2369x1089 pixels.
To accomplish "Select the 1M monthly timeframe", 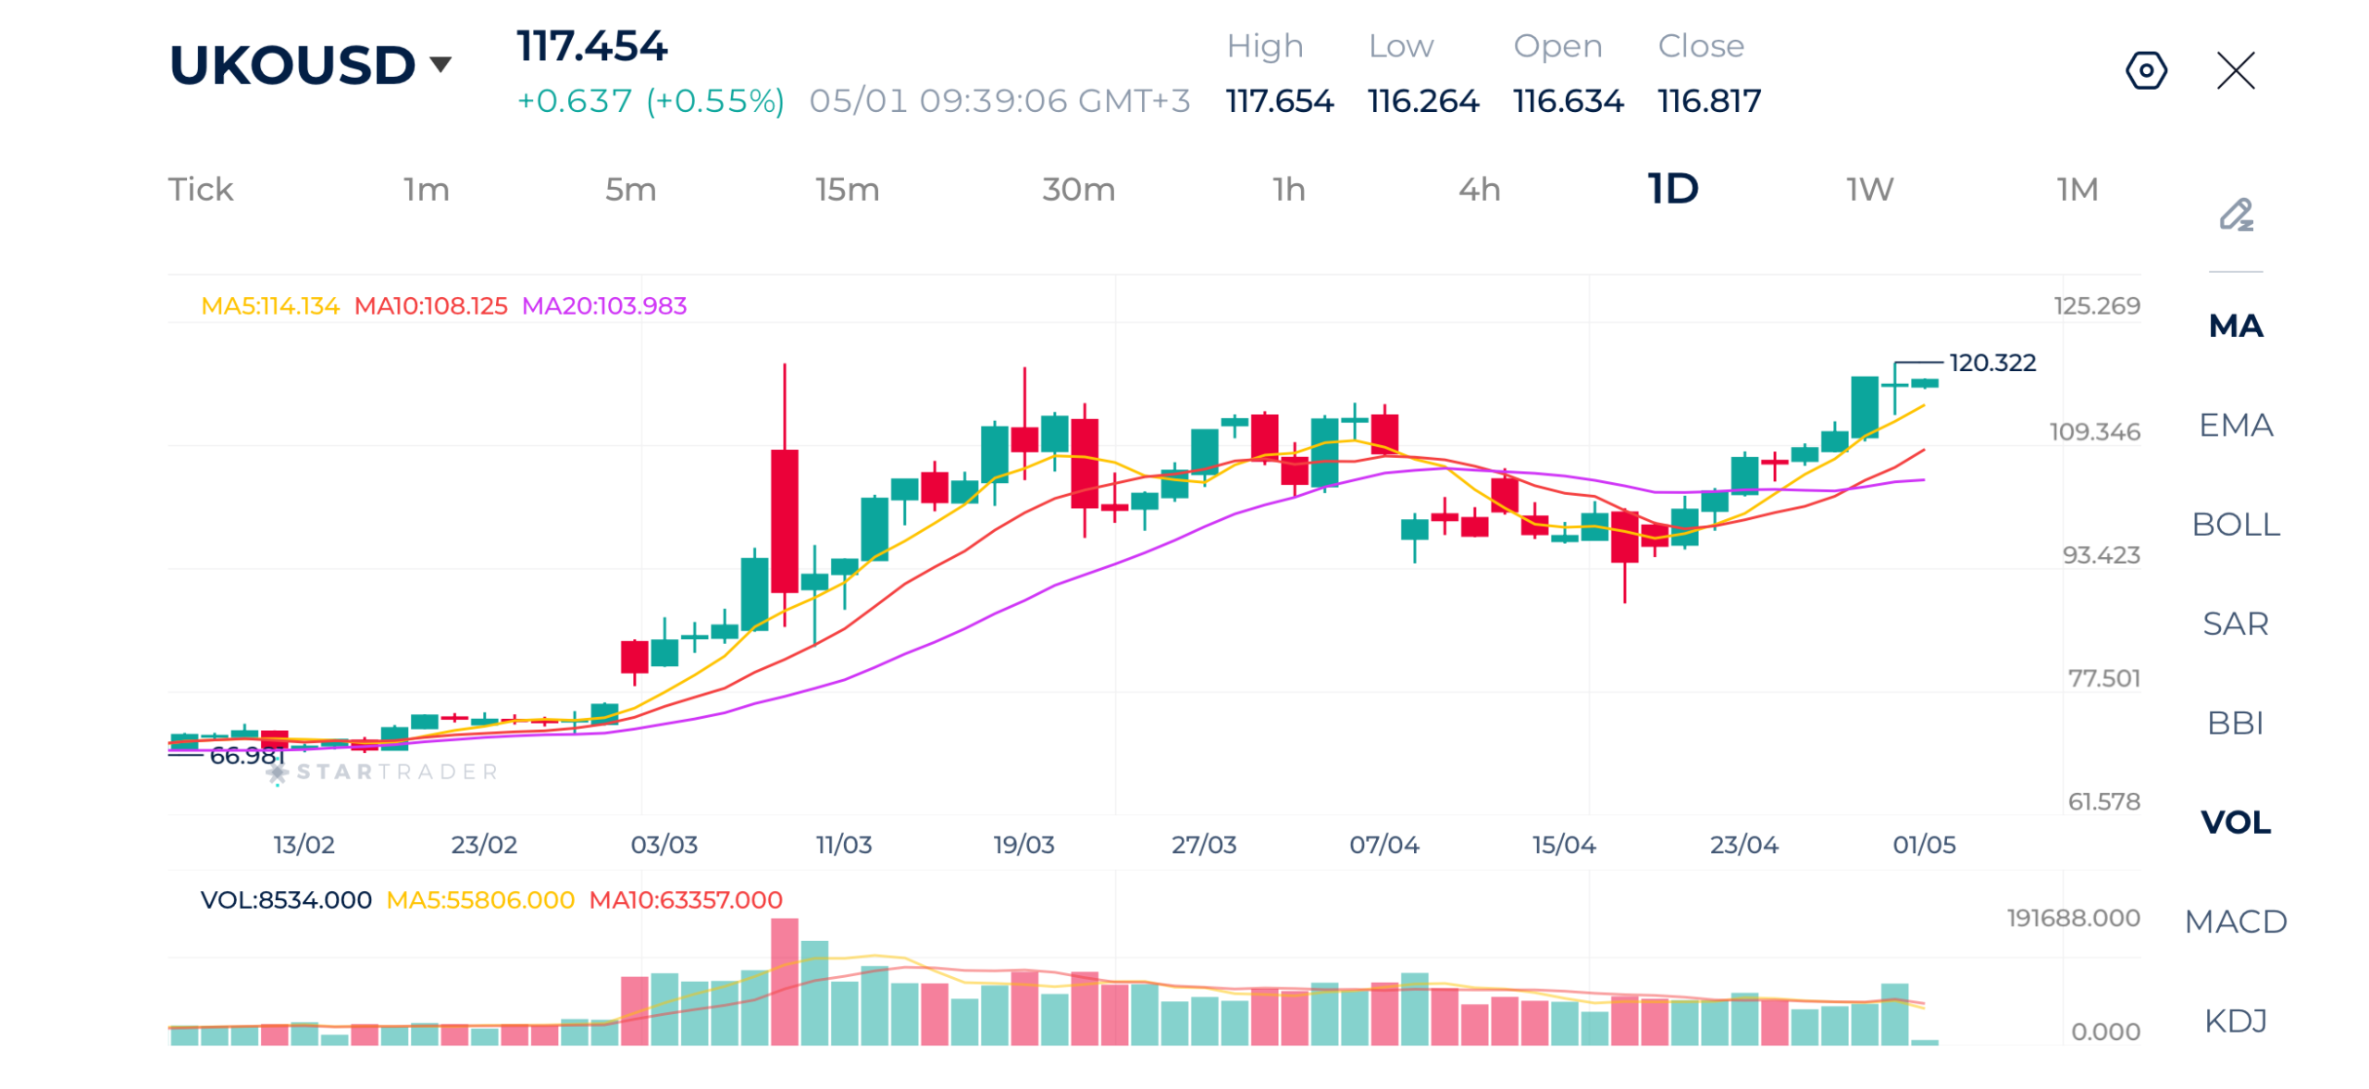I will pyautogui.click(x=2077, y=189).
